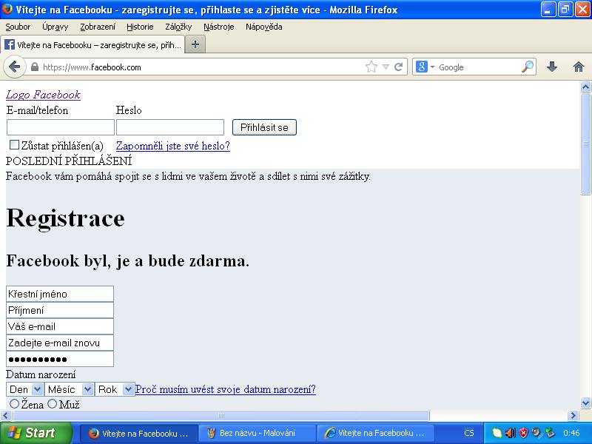Click the red security shield tray icon
592x444 pixels.
[524, 433]
